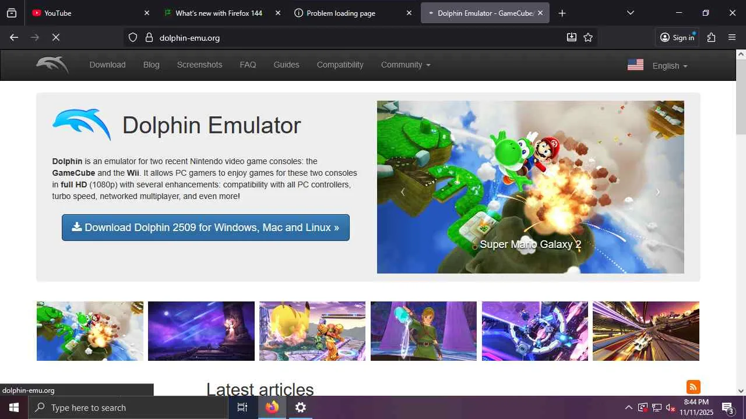The width and height of the screenshot is (746, 419).
Task: Bookmark this page with the star icon
Action: tap(588, 37)
